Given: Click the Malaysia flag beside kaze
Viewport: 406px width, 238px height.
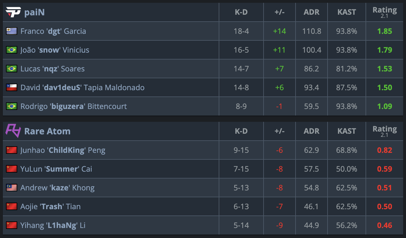Looking at the screenshot, I should [12, 188].
